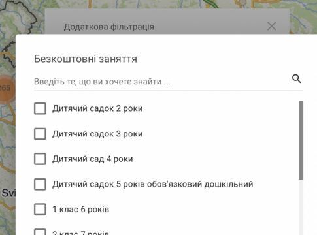The height and width of the screenshot is (235, 317).
Task: Enable the Дитячий сад 4 роки checkbox
Action: click(40, 159)
